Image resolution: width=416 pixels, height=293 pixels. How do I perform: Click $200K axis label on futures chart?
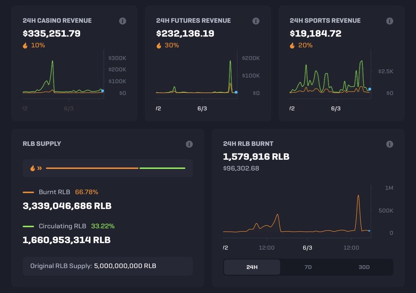[x=251, y=58]
